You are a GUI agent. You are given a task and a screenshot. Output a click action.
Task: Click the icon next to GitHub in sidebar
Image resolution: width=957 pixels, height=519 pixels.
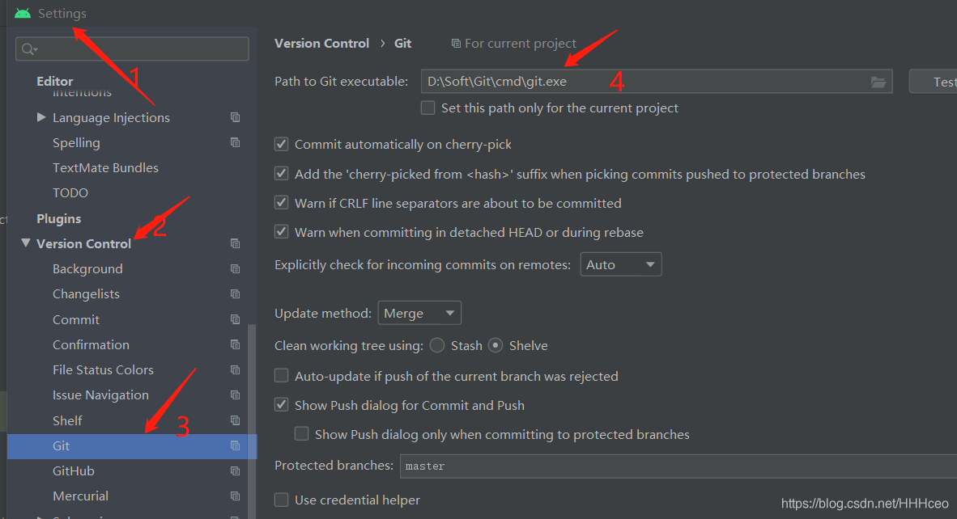click(235, 470)
